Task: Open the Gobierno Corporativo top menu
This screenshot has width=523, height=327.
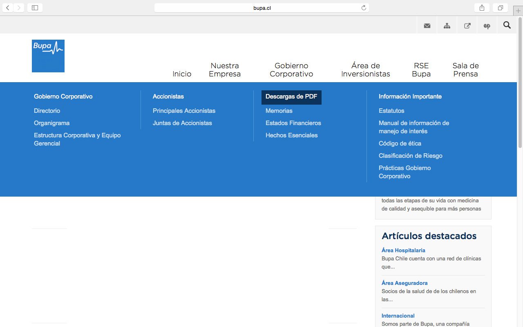Action: tap(291, 70)
